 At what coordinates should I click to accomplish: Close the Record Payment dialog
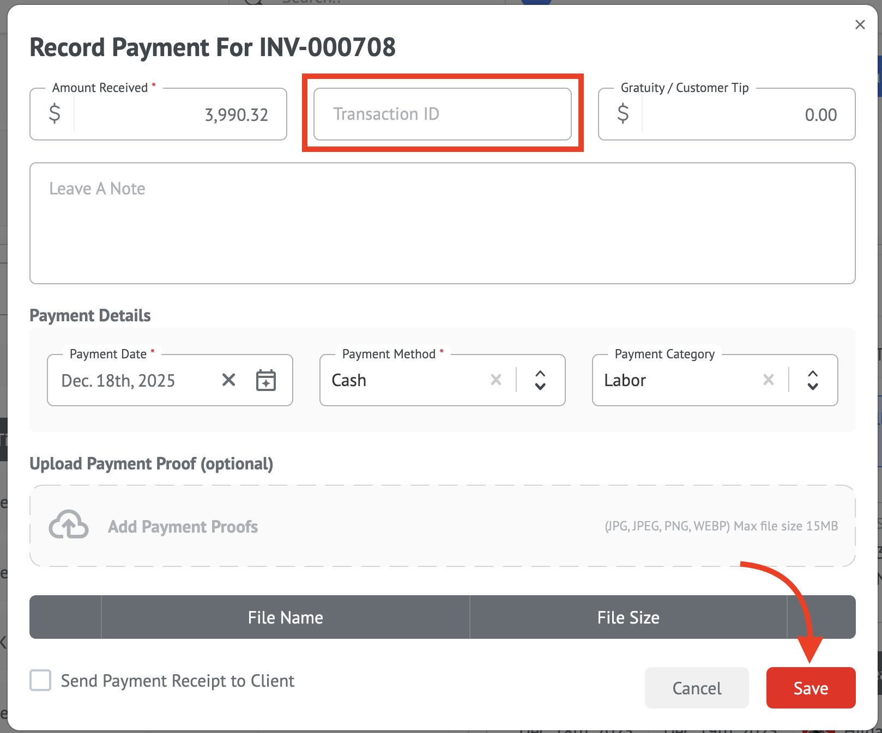click(860, 25)
